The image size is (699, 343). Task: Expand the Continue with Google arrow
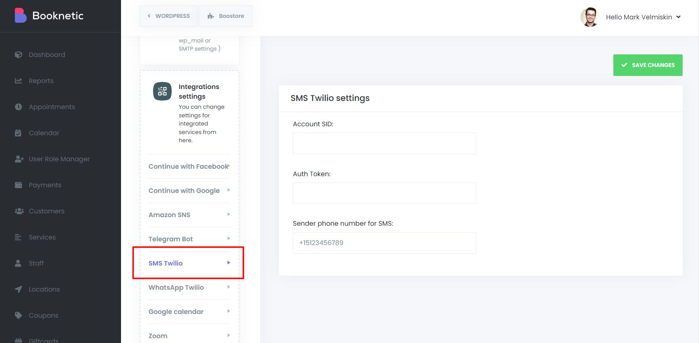(x=229, y=190)
